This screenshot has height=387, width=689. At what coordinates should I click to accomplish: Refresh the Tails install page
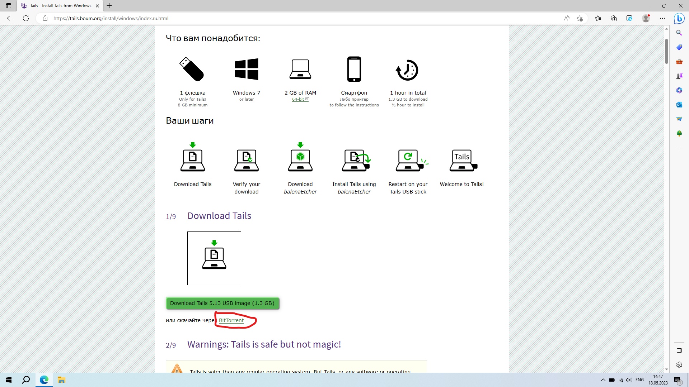tap(26, 18)
